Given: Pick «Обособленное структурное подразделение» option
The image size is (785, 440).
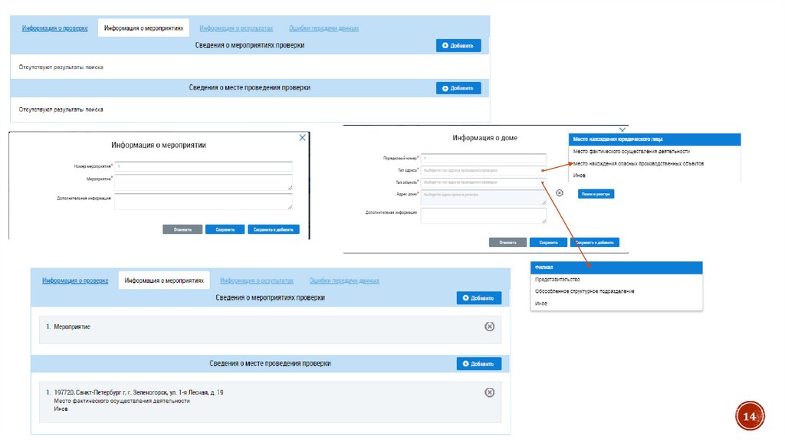Looking at the screenshot, I should (x=584, y=291).
